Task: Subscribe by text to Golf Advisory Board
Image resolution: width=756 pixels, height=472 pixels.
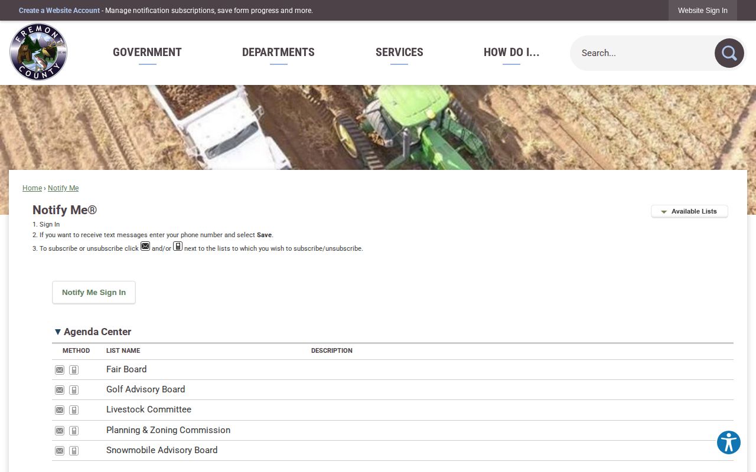Action: (x=74, y=390)
